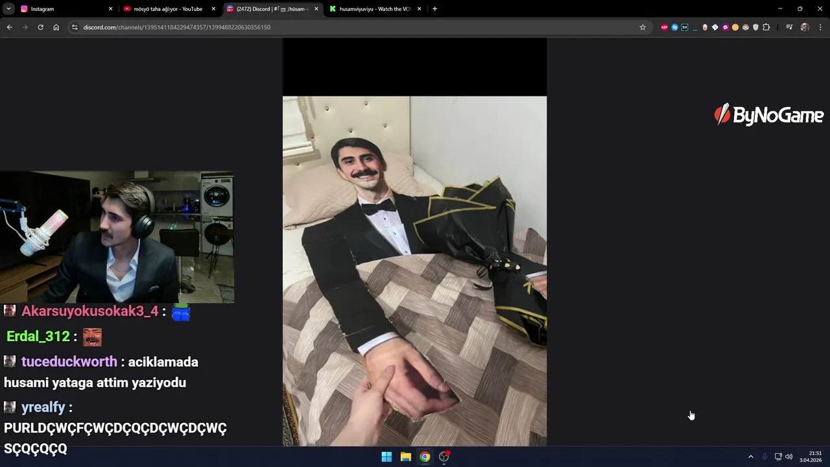Image resolution: width=830 pixels, height=467 pixels.
Task: Open the Windows Start menu
Action: [x=386, y=457]
